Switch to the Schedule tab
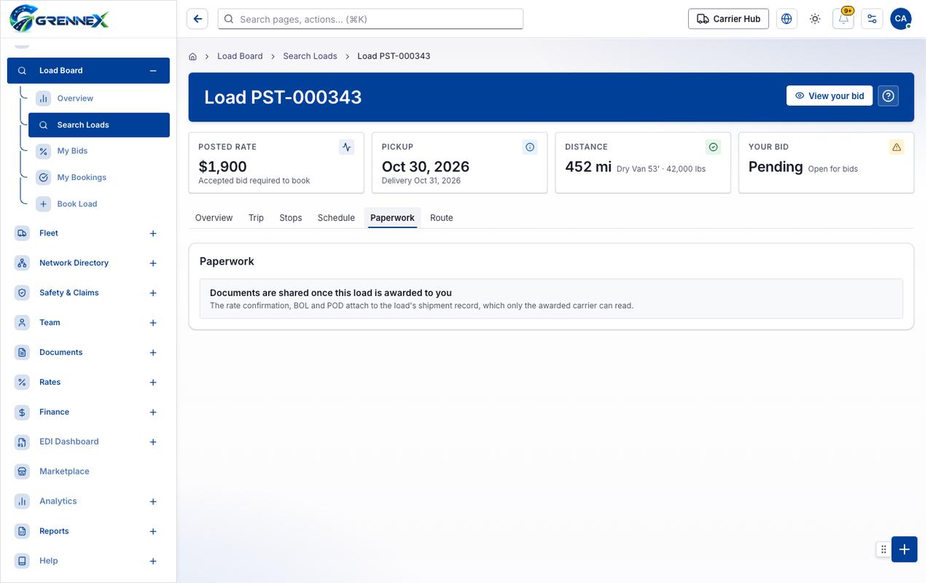 (336, 218)
